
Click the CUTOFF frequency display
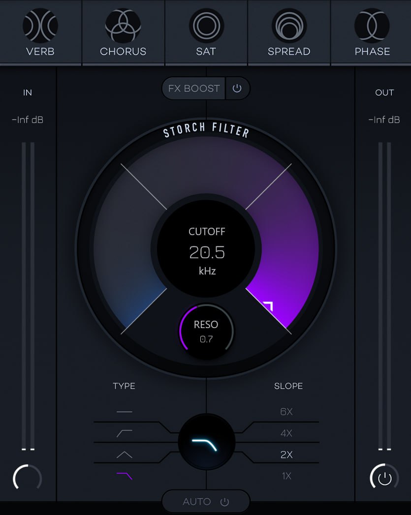(x=206, y=251)
